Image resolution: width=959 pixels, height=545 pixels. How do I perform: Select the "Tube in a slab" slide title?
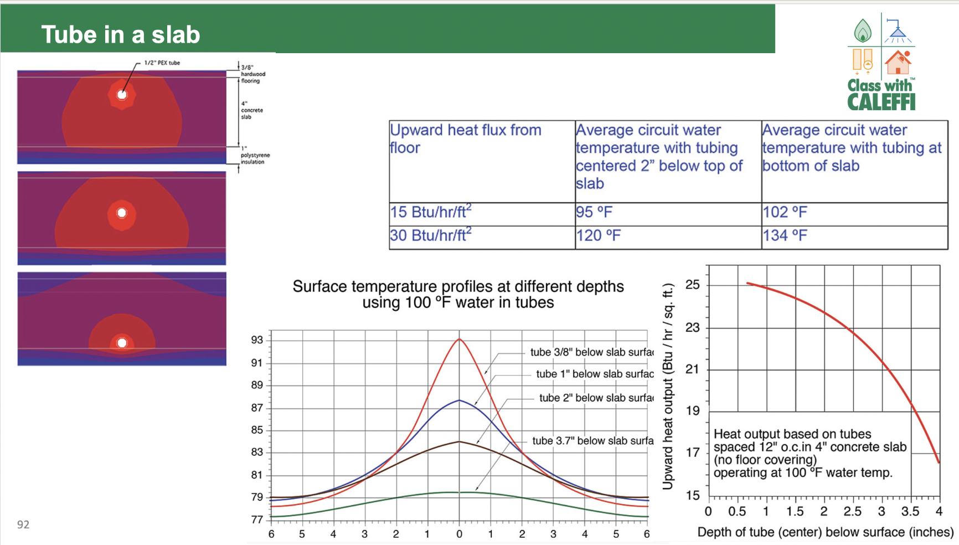121,34
